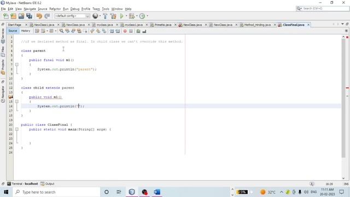The height and width of the screenshot is (197, 350).
Task: Open the Output panel tab
Action: pos(48,184)
